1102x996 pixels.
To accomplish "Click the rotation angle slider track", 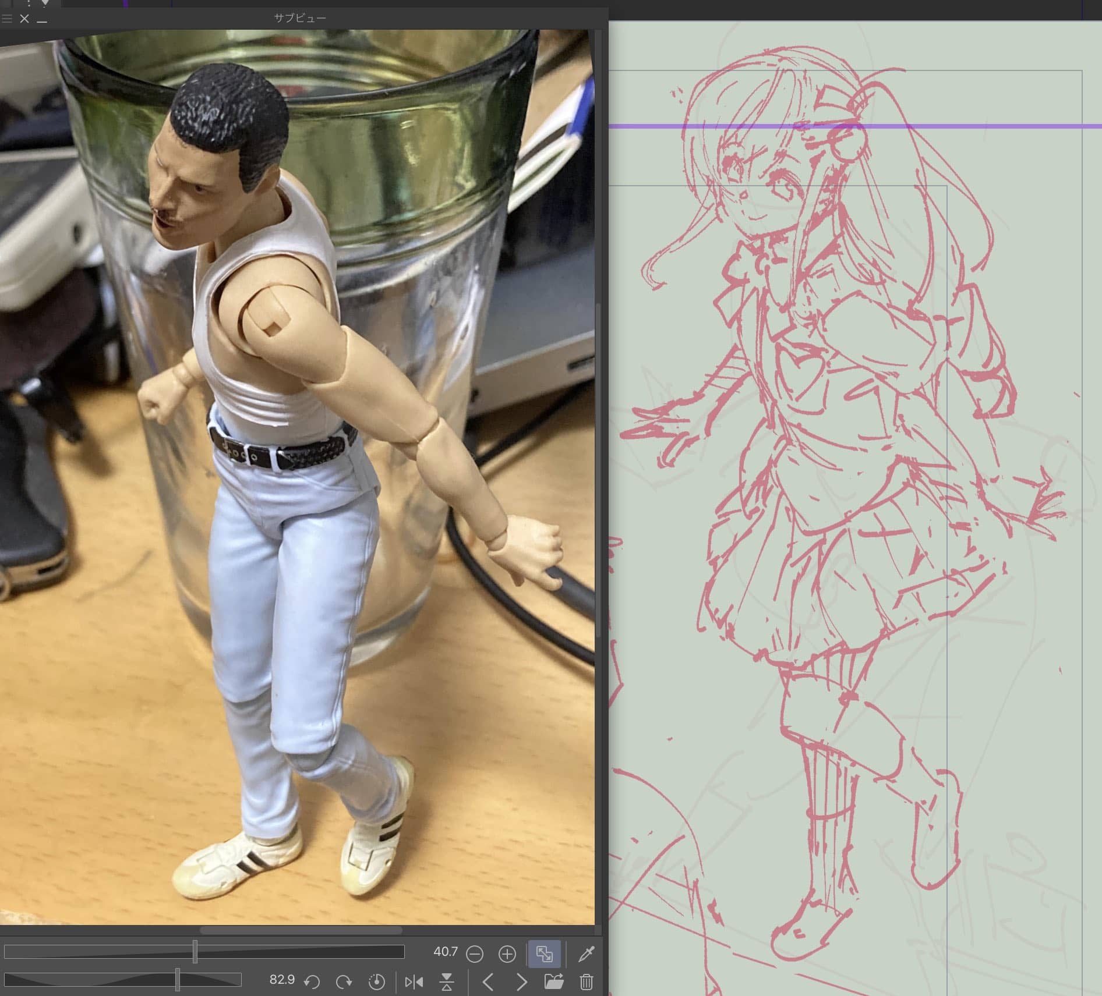I will (122, 980).
